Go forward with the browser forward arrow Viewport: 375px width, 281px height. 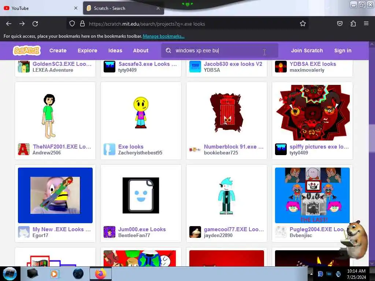pos(22,24)
